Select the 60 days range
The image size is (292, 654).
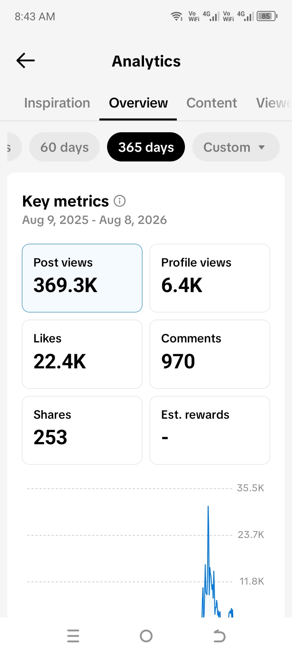tap(64, 147)
